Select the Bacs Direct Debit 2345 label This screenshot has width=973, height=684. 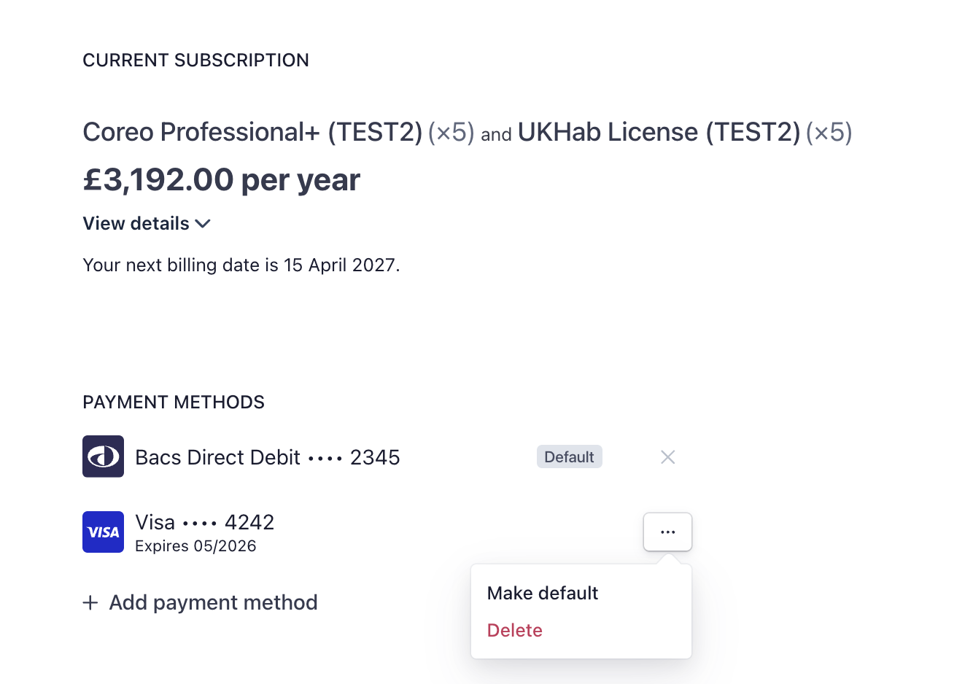point(268,457)
